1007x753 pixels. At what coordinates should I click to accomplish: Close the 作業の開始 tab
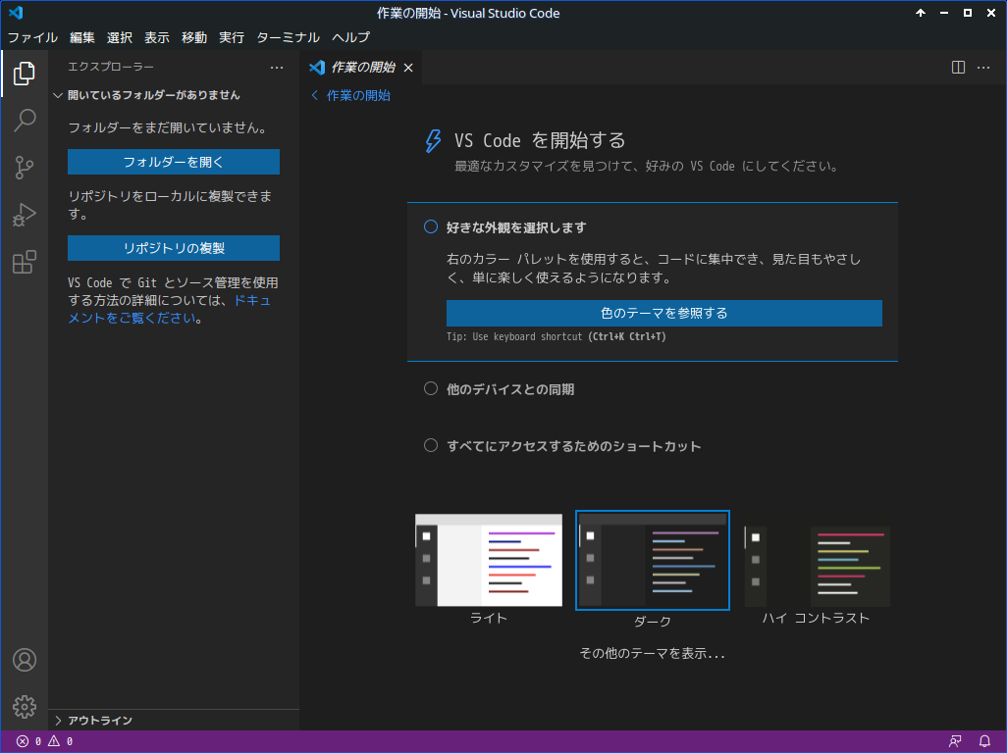[408, 68]
